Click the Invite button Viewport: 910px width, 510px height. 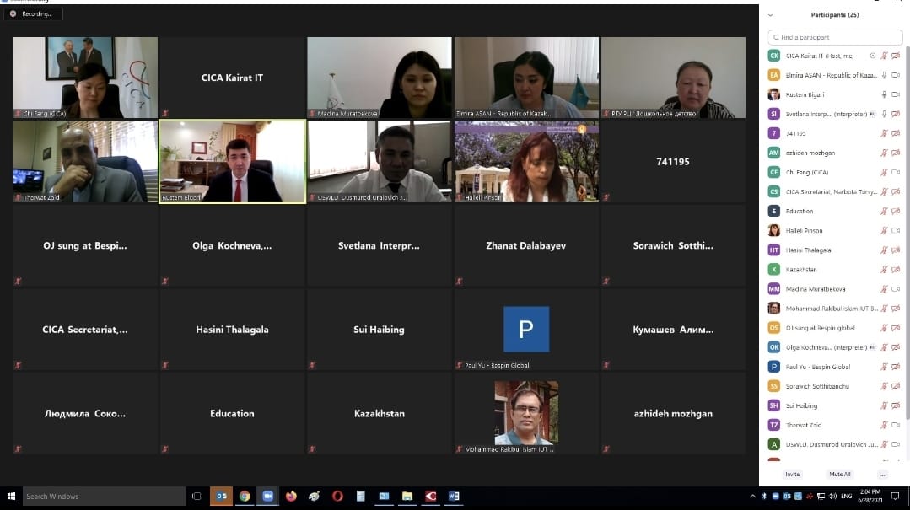coord(792,474)
